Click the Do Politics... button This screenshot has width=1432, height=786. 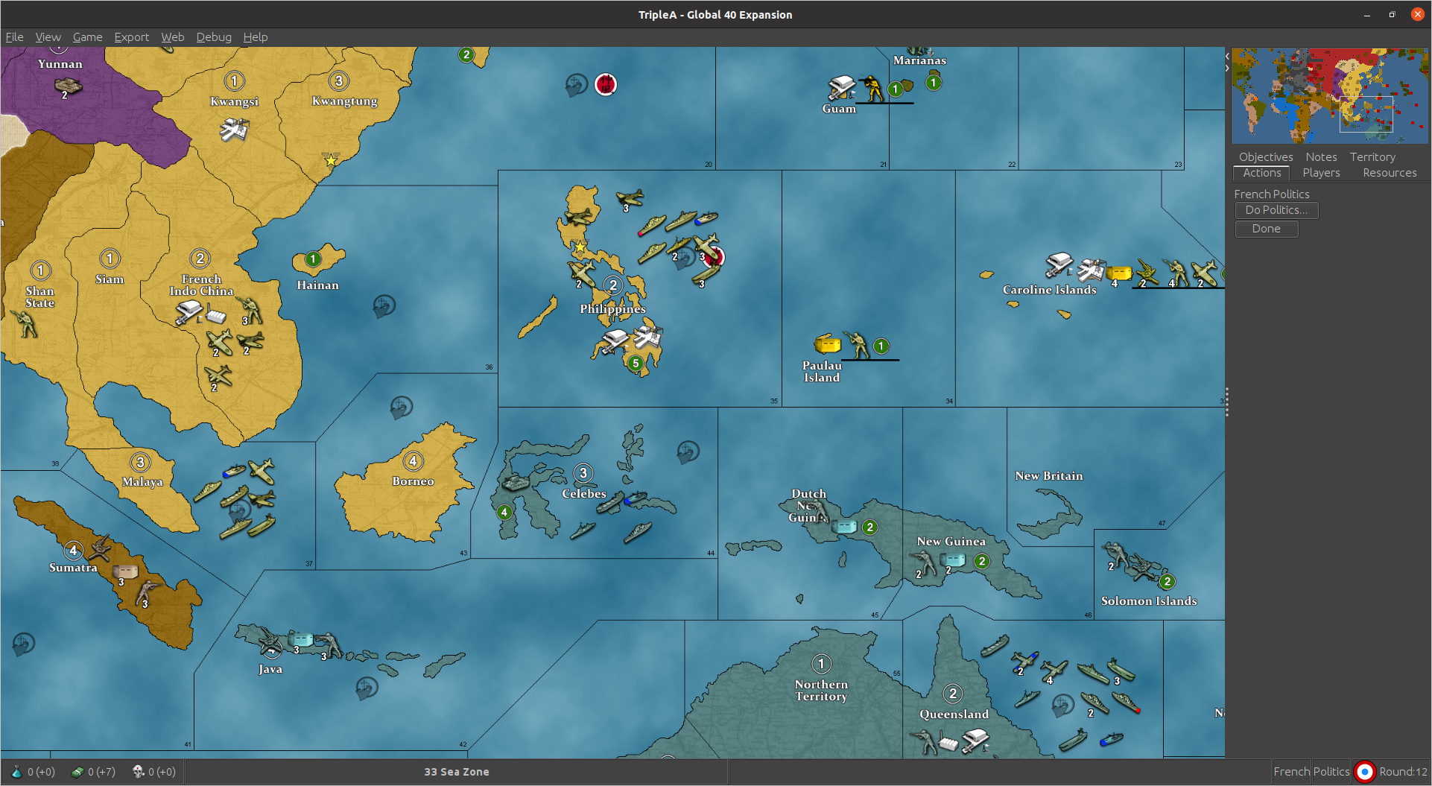point(1276,210)
